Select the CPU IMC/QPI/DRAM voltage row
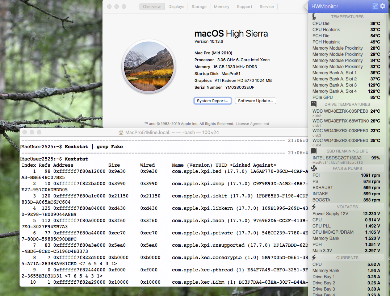 346,232
